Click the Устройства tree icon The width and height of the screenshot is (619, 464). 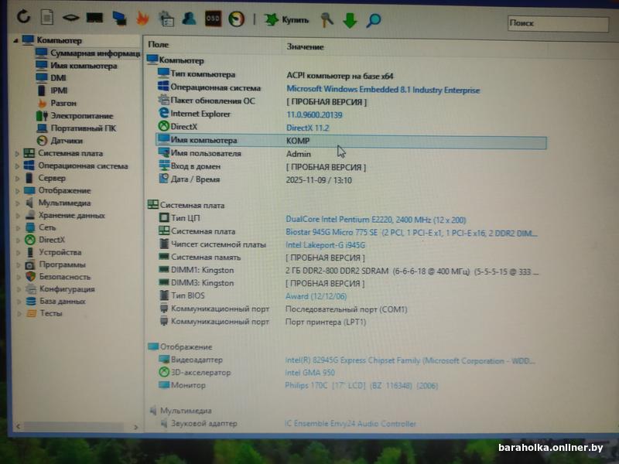point(30,252)
